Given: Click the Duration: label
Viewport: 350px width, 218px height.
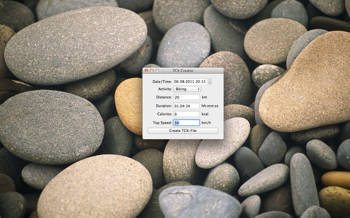Looking at the screenshot, I should click(164, 106).
